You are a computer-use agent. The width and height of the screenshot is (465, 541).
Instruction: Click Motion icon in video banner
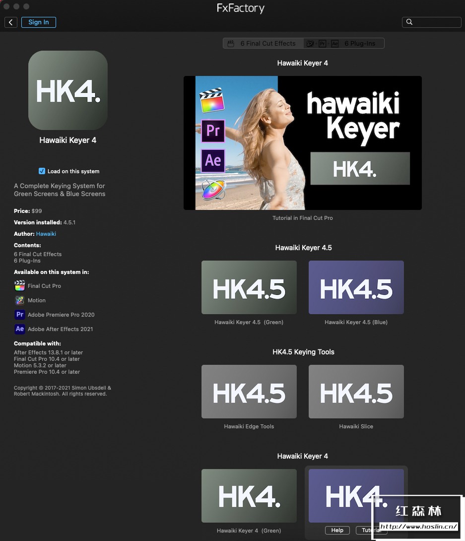[x=213, y=190]
